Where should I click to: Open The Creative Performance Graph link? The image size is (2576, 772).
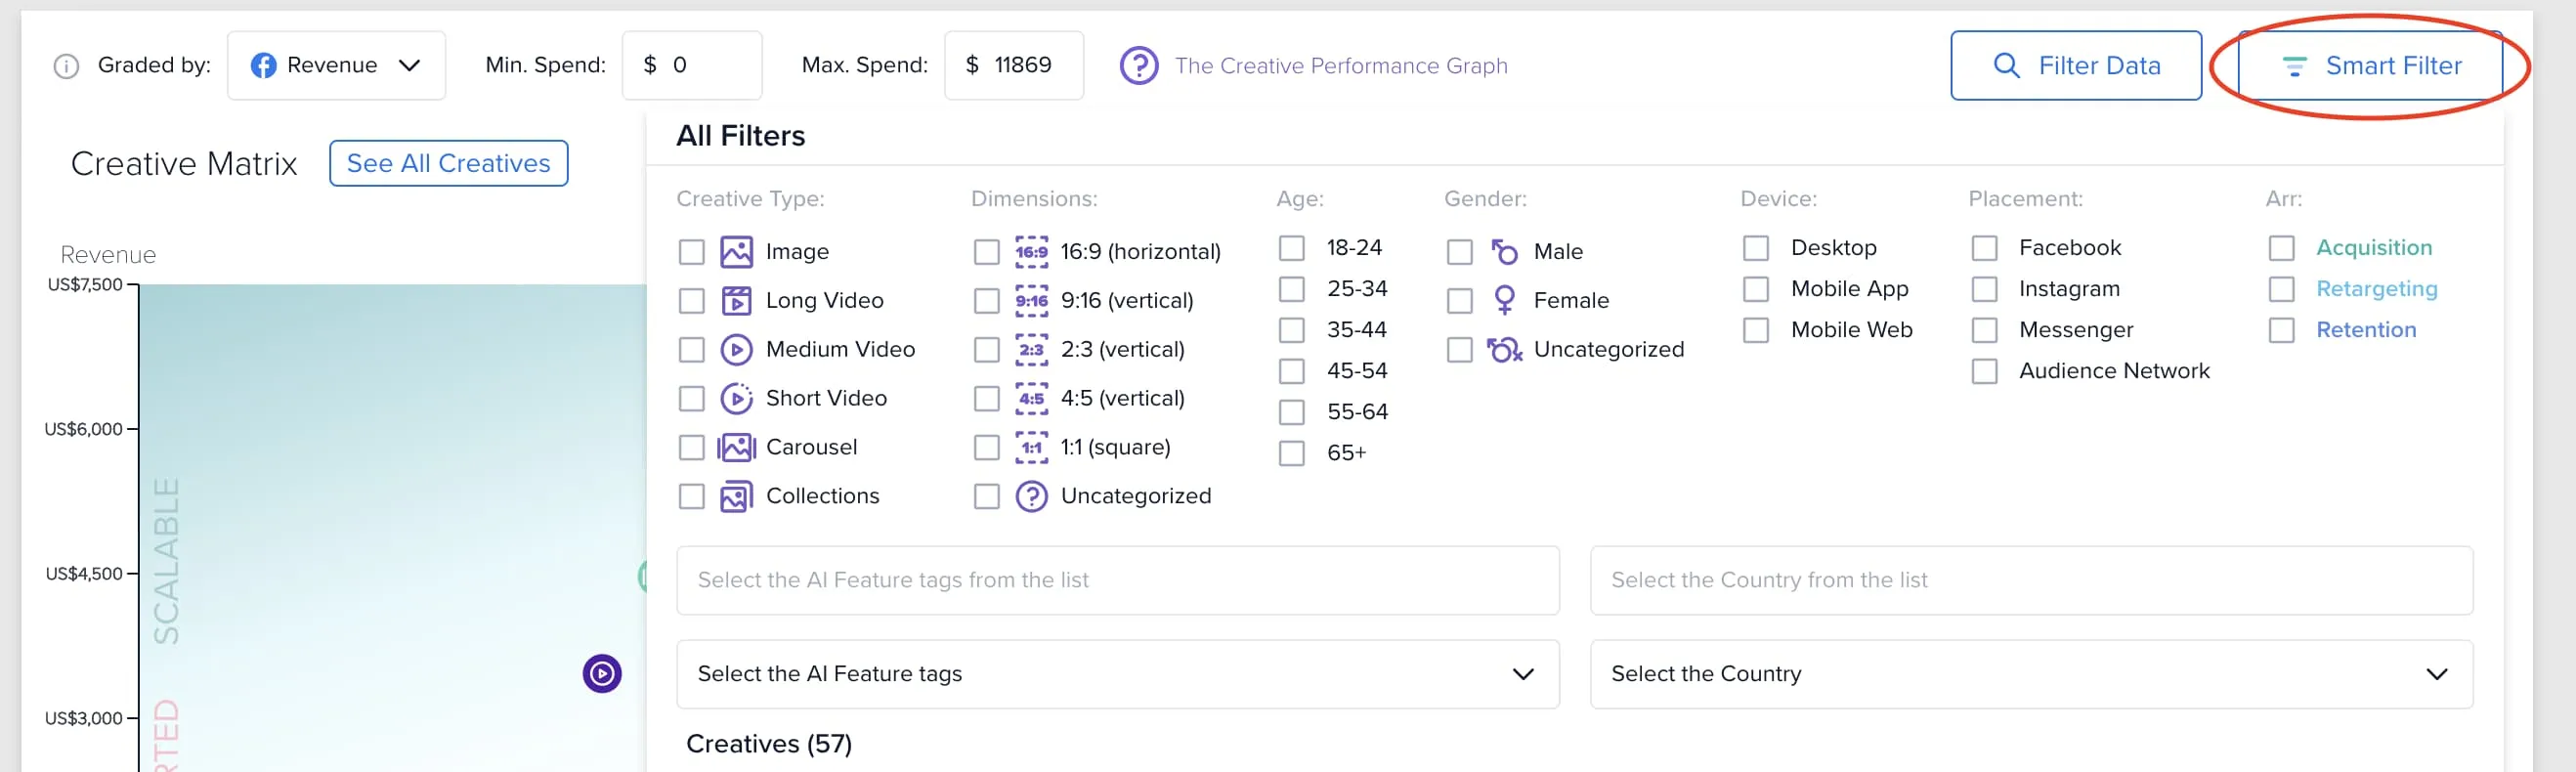tap(1341, 66)
